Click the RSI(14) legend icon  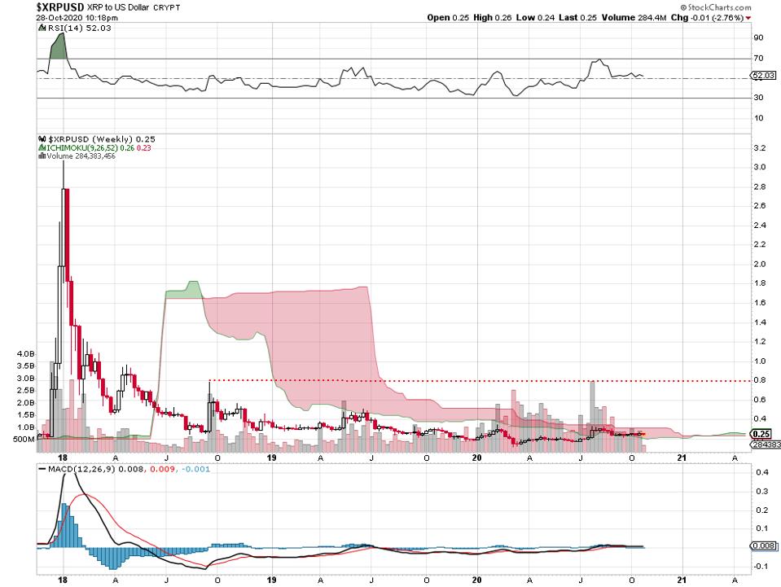pyautogui.click(x=42, y=28)
